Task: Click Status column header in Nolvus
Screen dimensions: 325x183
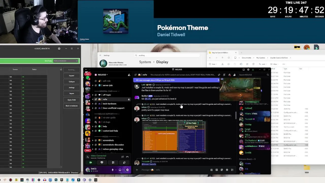Action: pyautogui.click(x=34, y=69)
